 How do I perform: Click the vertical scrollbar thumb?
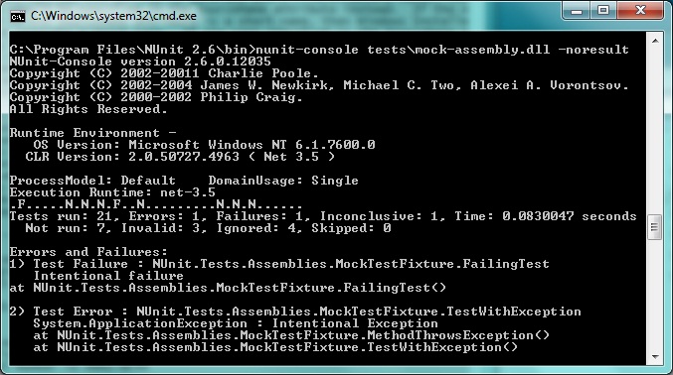655,227
